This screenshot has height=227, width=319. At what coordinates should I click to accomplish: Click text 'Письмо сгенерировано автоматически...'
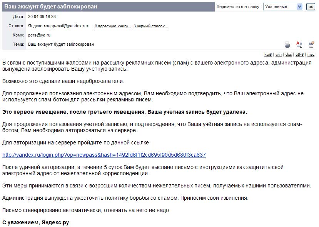pos(85,210)
